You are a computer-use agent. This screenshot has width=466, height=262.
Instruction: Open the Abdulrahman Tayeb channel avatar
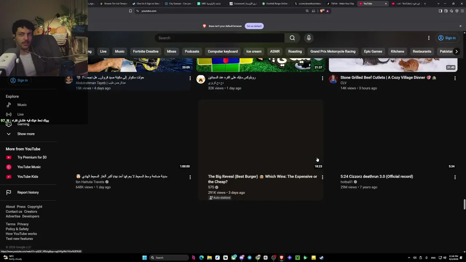69,79
